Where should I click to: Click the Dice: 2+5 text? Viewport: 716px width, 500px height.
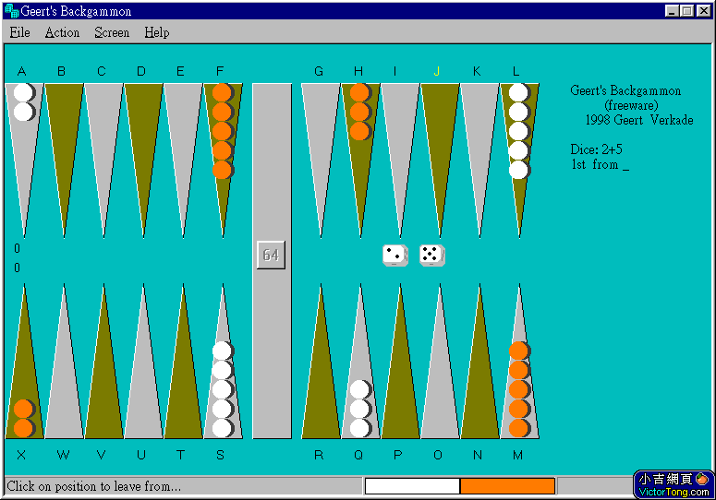tap(596, 149)
